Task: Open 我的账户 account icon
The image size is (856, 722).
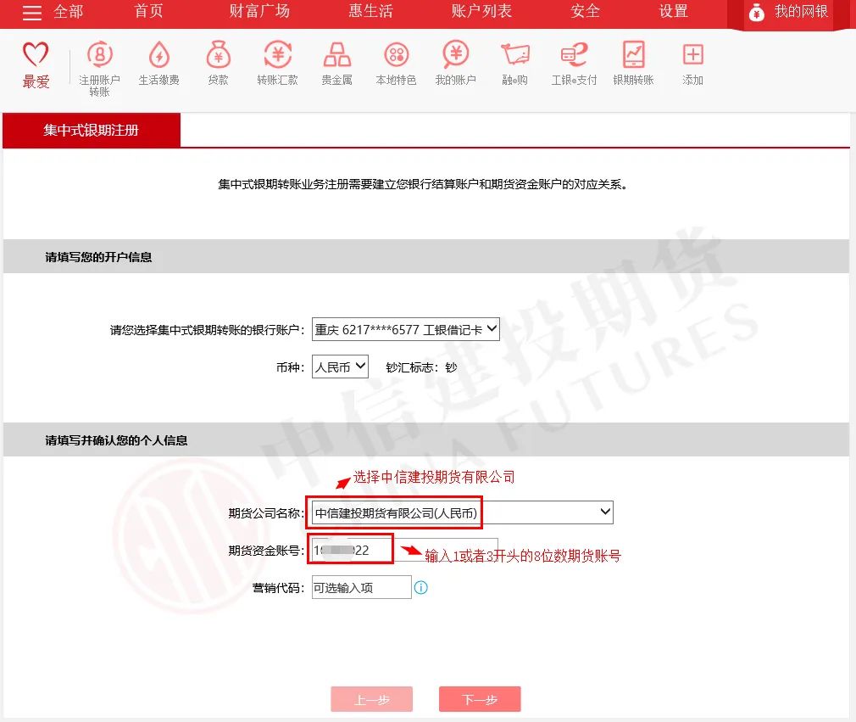Action: tap(456, 54)
